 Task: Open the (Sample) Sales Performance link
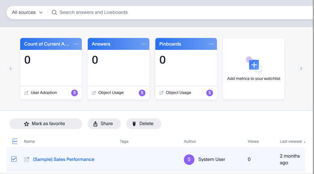tap(64, 159)
